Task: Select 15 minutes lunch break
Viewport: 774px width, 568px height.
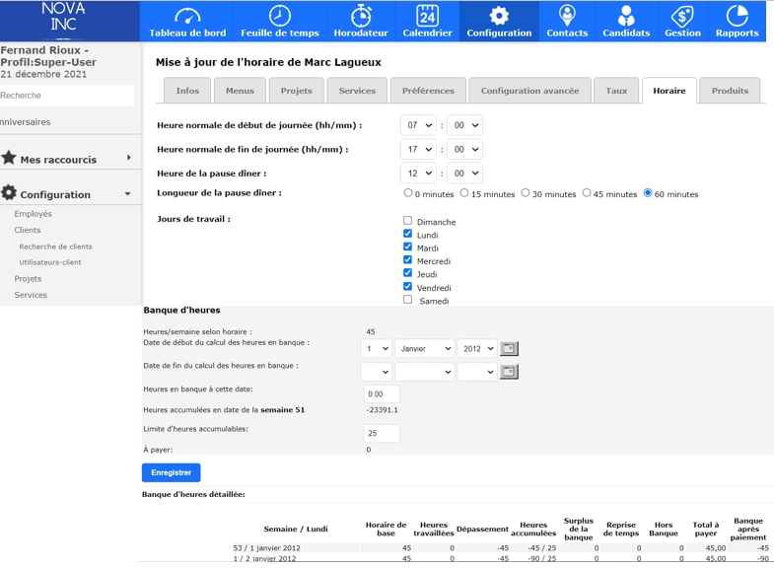Action: pos(464,193)
